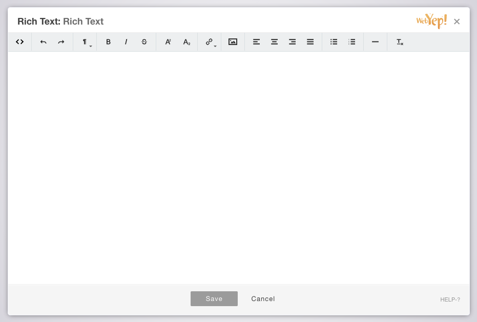This screenshot has height=322, width=477.
Task: Center align the text
Action: coord(274,41)
